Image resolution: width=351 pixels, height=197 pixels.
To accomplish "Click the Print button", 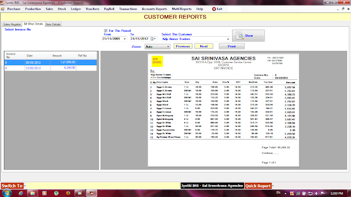I will pos(231,46).
